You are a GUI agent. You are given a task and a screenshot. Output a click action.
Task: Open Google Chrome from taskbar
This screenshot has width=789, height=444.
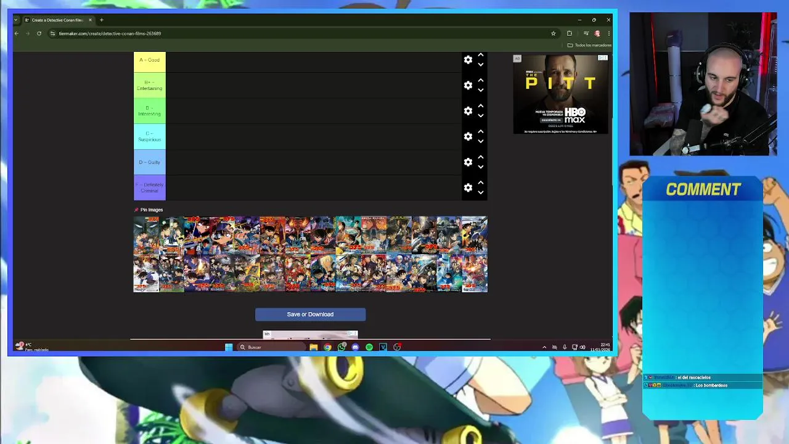[327, 347]
